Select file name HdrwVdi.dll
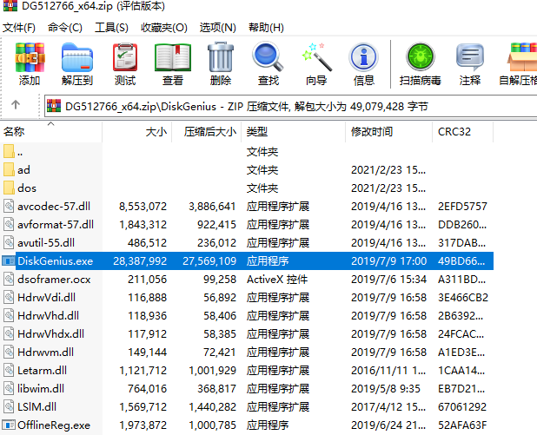The height and width of the screenshot is (435, 537). [x=46, y=298]
